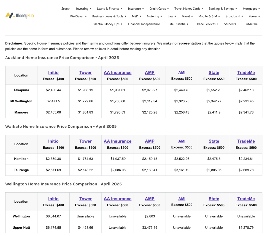Viewport: 273px width, 236px height.
Task: Open Tower link in Auckland table
Action: click(85, 72)
